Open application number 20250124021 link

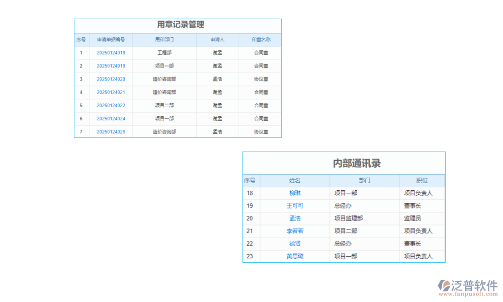pyautogui.click(x=111, y=92)
